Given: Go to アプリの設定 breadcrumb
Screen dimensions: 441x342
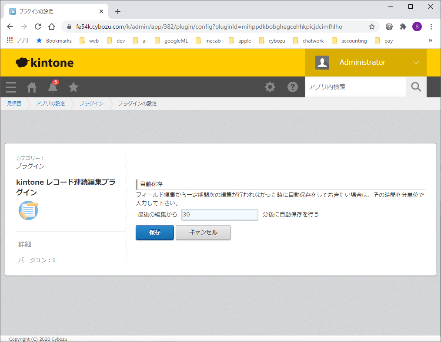Looking at the screenshot, I should pyautogui.click(x=50, y=103).
